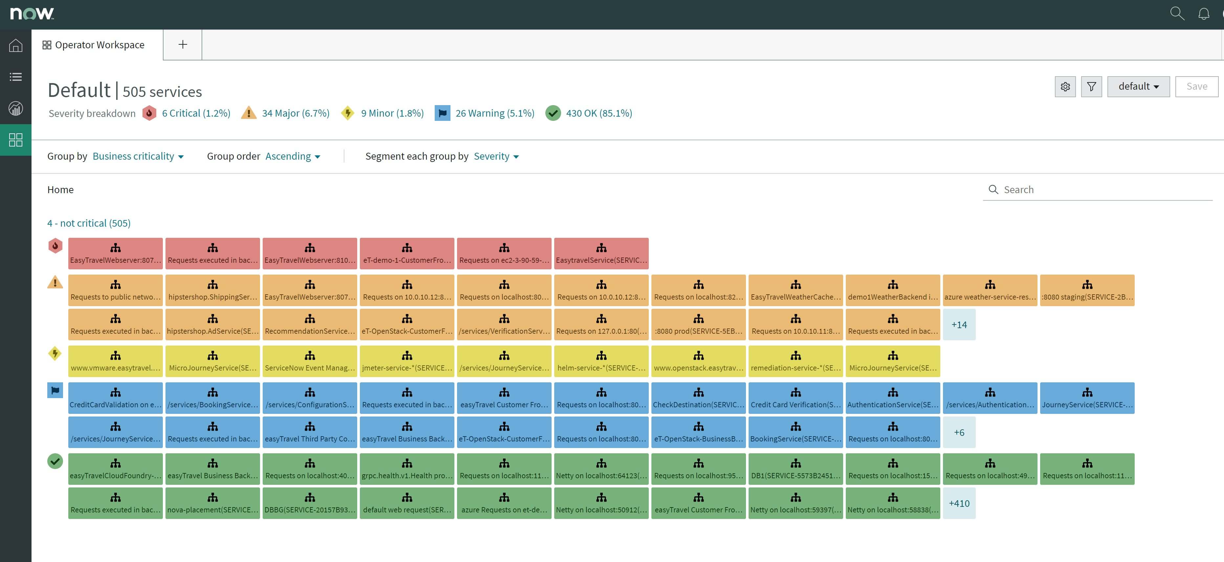Click the Major warning triangle icon in breakdown

coord(249,113)
